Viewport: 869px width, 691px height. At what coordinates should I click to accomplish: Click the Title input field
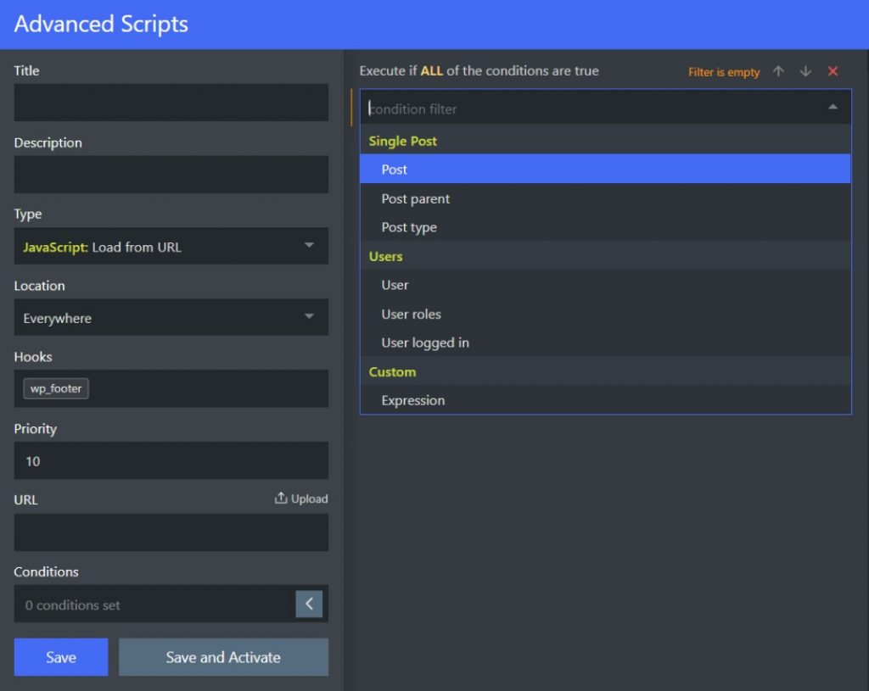(171, 102)
